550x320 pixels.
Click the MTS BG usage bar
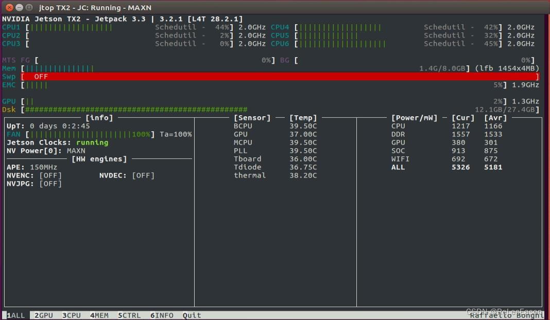(x=415, y=60)
